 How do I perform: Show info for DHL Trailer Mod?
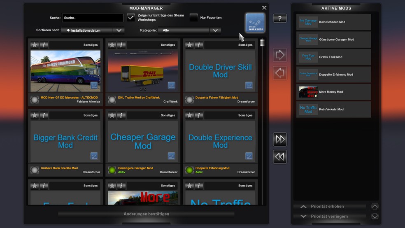pos(121,45)
